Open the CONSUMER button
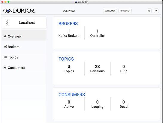Screen dimensions: 163x123 pyautogui.click(x=110, y=11)
